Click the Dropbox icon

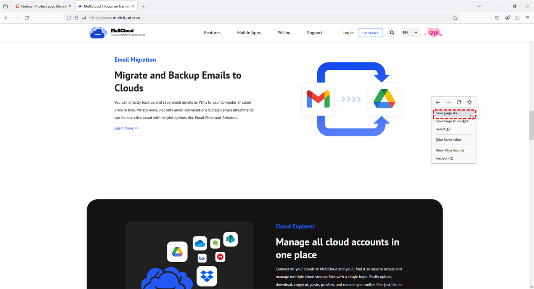(207, 276)
